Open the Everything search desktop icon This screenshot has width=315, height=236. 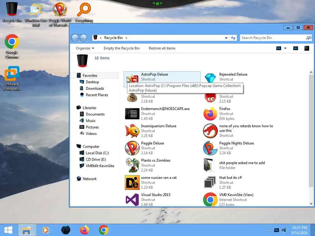(x=84, y=12)
